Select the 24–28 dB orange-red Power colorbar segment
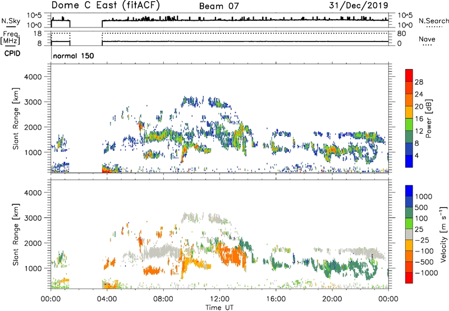This screenshot has height=311, width=449. coord(409,88)
